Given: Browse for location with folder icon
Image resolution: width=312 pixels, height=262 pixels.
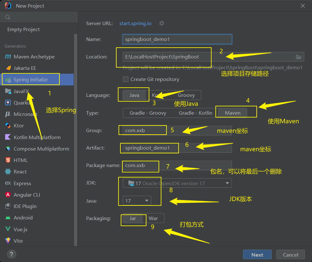Looking at the screenshot, I should 298,57.
